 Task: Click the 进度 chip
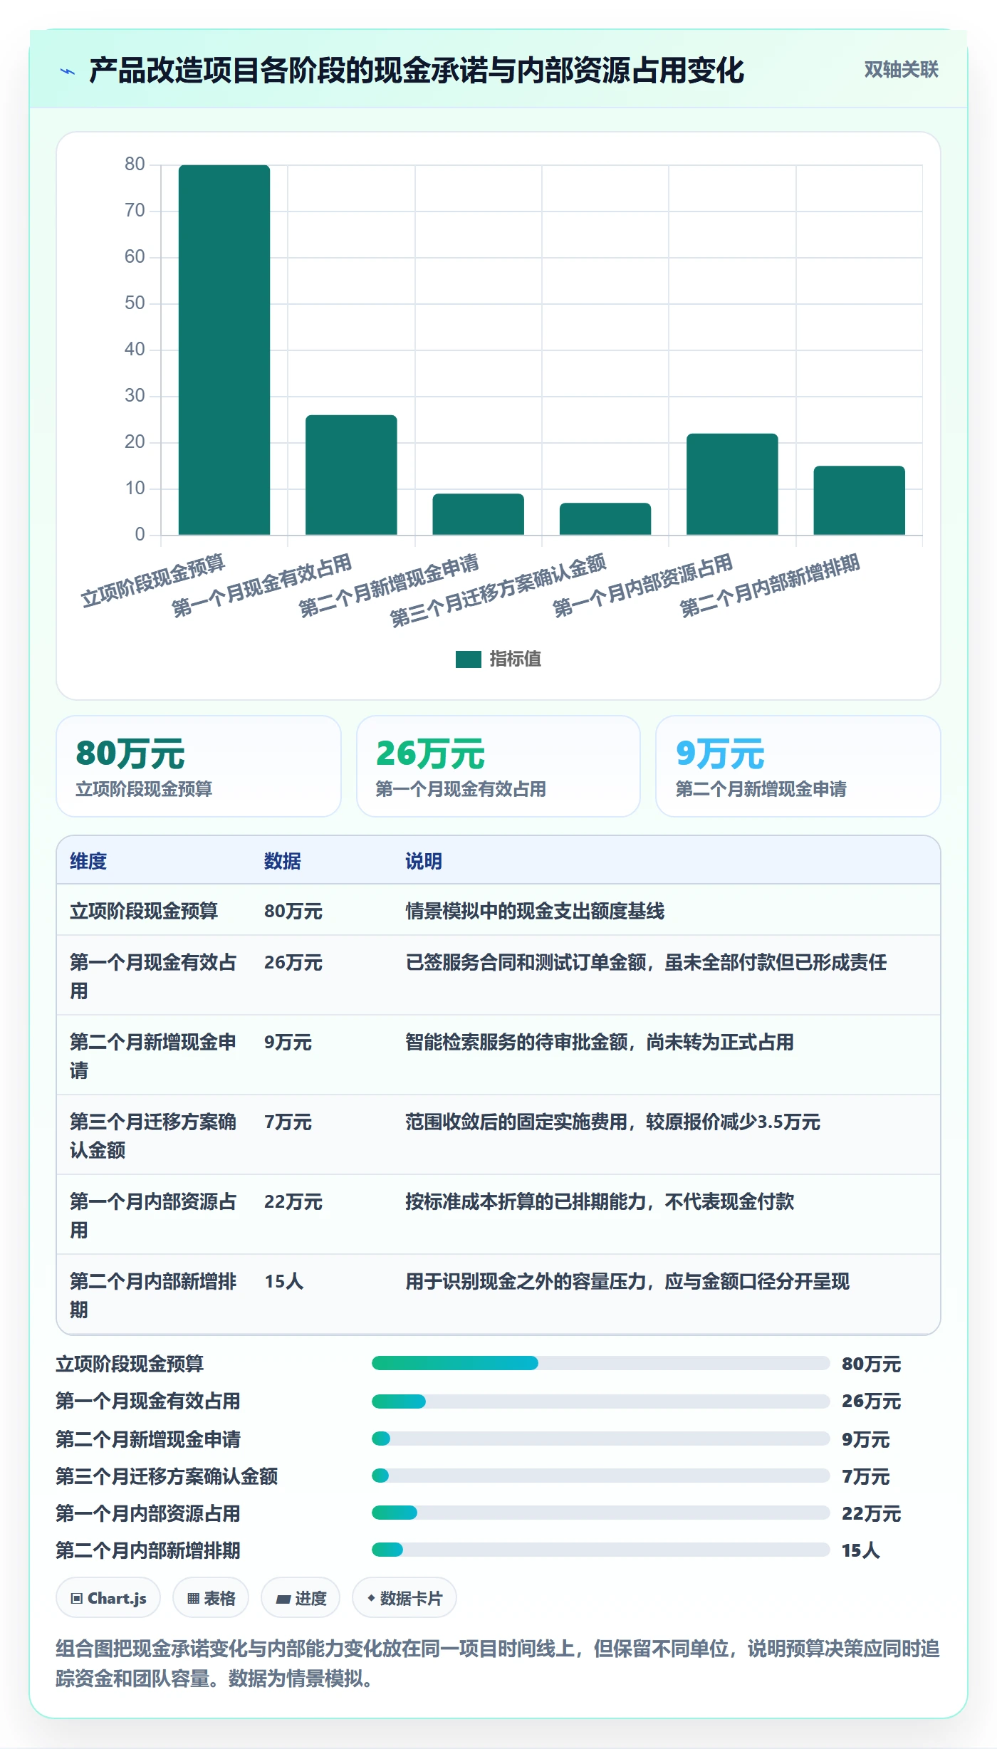click(301, 1599)
